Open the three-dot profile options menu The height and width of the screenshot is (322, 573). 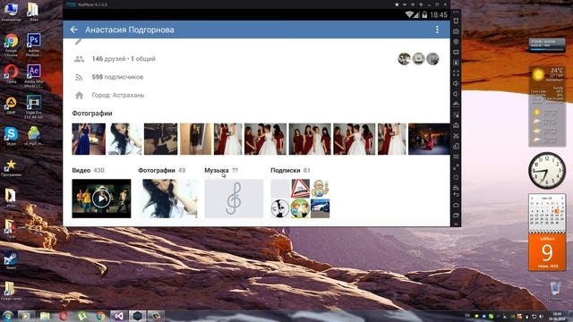[x=437, y=30]
